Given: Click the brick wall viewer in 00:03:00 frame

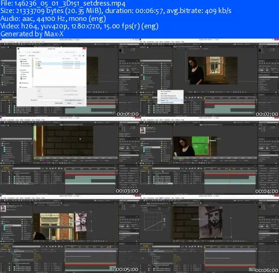Looking at the screenshot, I should tap(63, 141).
